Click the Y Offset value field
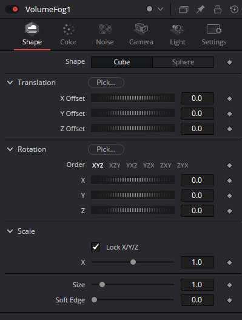Image resolution: width=242 pixels, height=320 pixels. [197, 114]
